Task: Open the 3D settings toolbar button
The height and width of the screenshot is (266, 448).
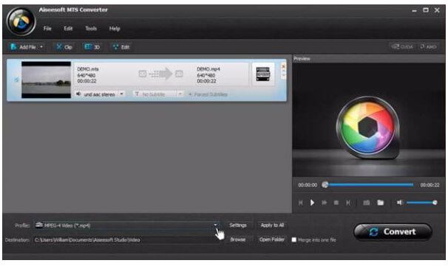Action: [x=92, y=47]
